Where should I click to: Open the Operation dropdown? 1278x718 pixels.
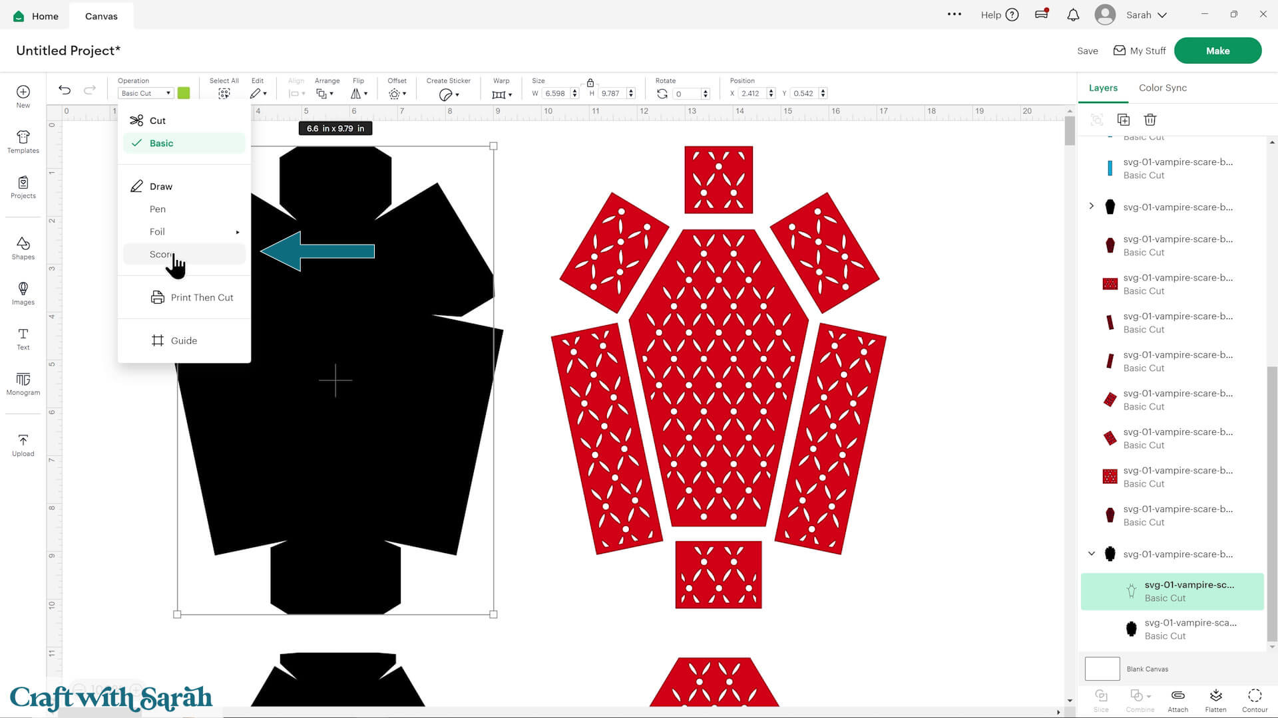145,93
